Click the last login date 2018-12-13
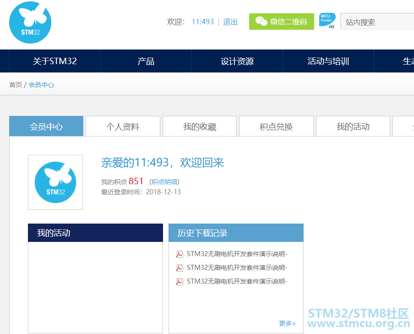Viewport: 414px width, 334px height. 163,192
